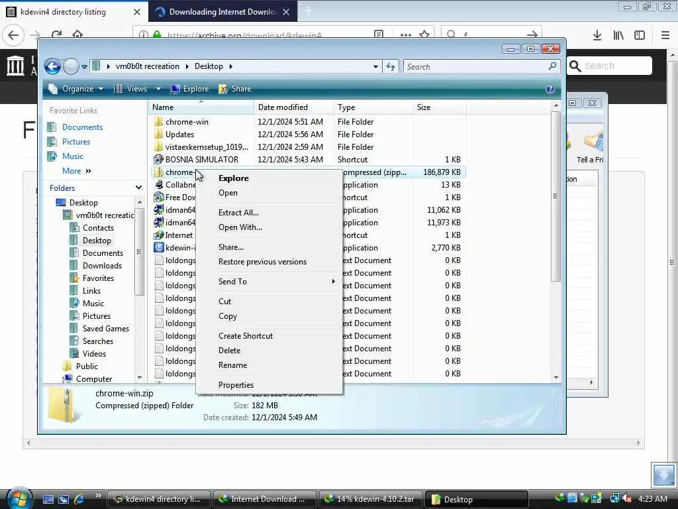Expand More favorite links

click(77, 171)
